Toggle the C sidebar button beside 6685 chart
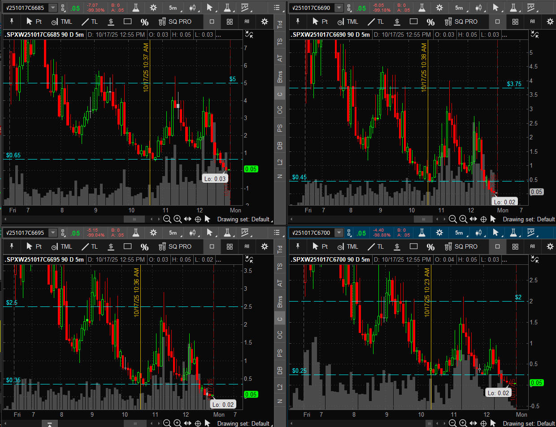Image resolution: width=556 pixels, height=427 pixels. click(280, 94)
